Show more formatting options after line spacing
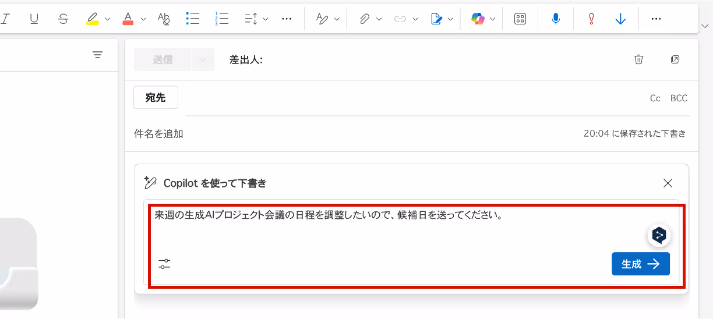The height and width of the screenshot is (319, 713). coord(286,19)
